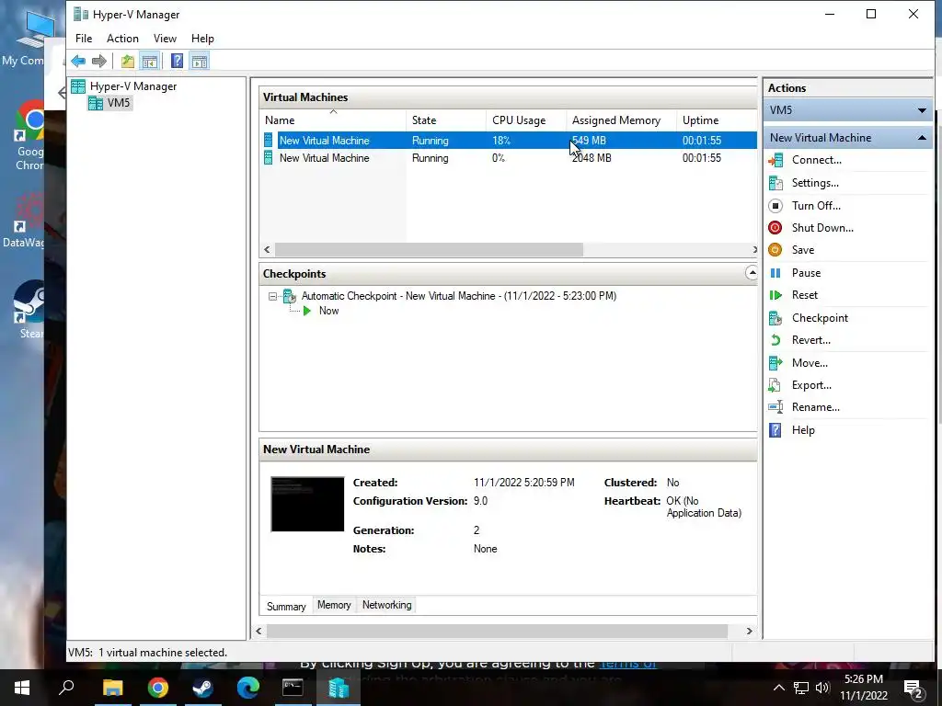Sort by the Name column header
This screenshot has width=942, height=706.
pyautogui.click(x=333, y=120)
